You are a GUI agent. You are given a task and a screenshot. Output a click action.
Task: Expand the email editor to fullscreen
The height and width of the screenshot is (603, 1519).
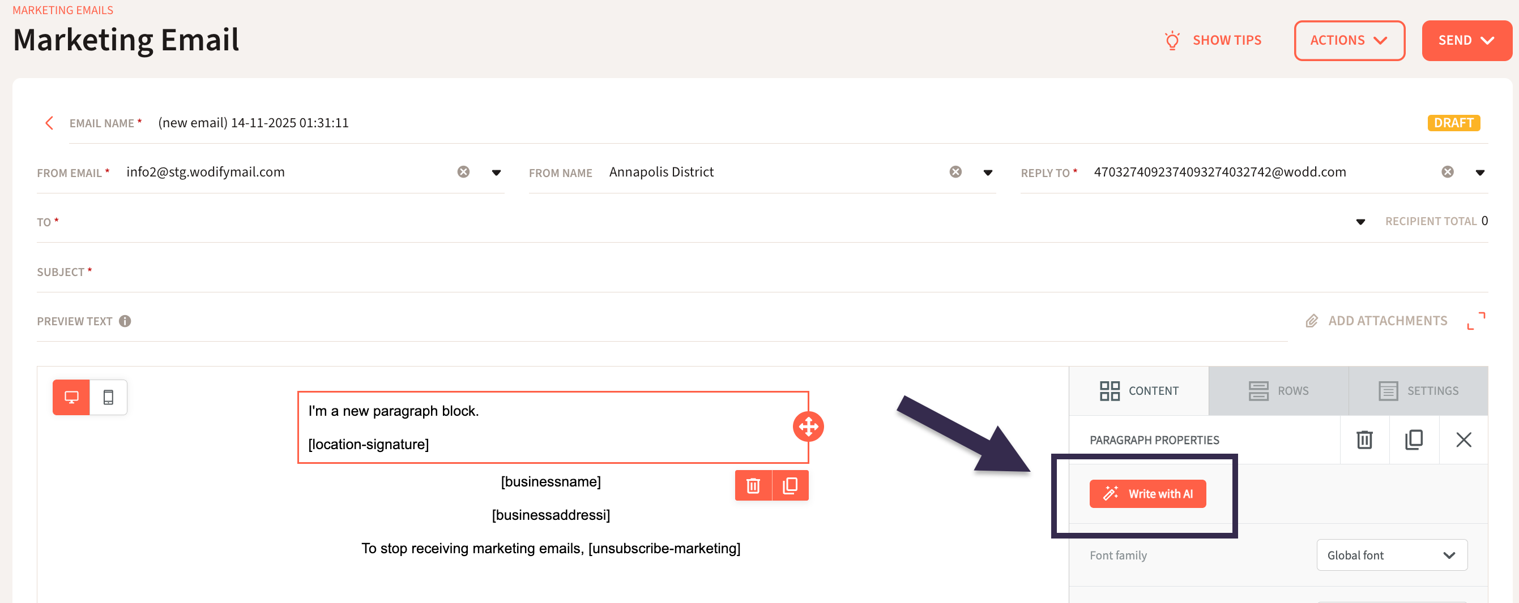coord(1476,321)
